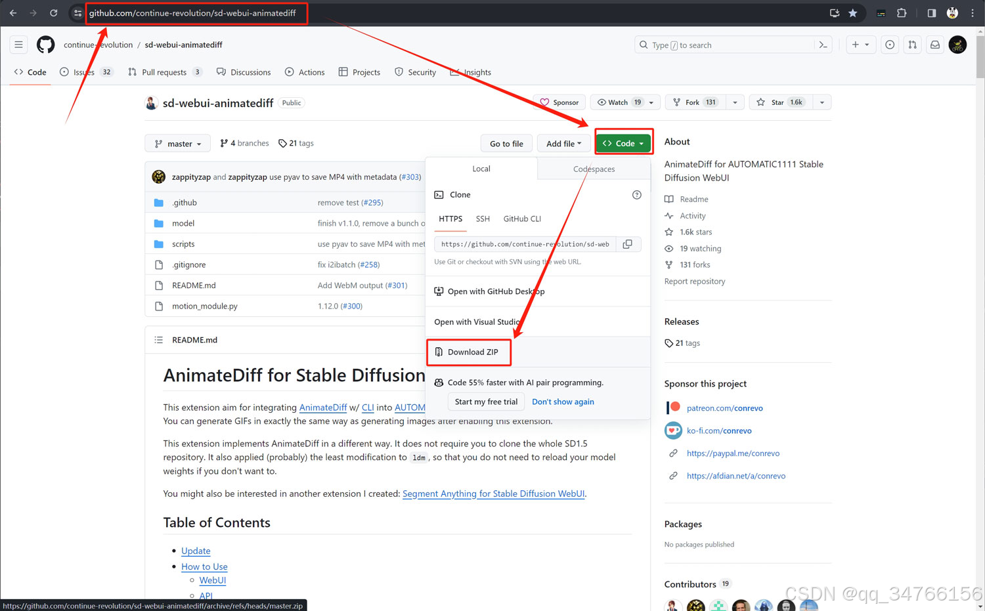Open the Projects tab

click(x=359, y=72)
